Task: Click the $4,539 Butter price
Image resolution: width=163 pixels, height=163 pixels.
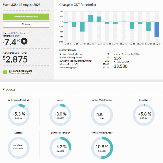Action: click(x=60, y=118)
